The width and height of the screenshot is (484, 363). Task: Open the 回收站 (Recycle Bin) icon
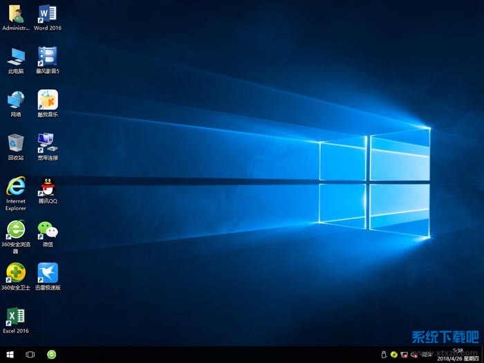point(15,143)
